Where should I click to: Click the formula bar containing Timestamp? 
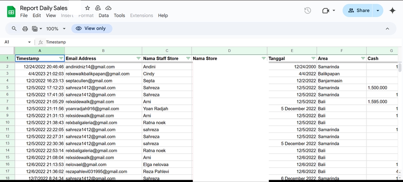[x=221, y=42]
